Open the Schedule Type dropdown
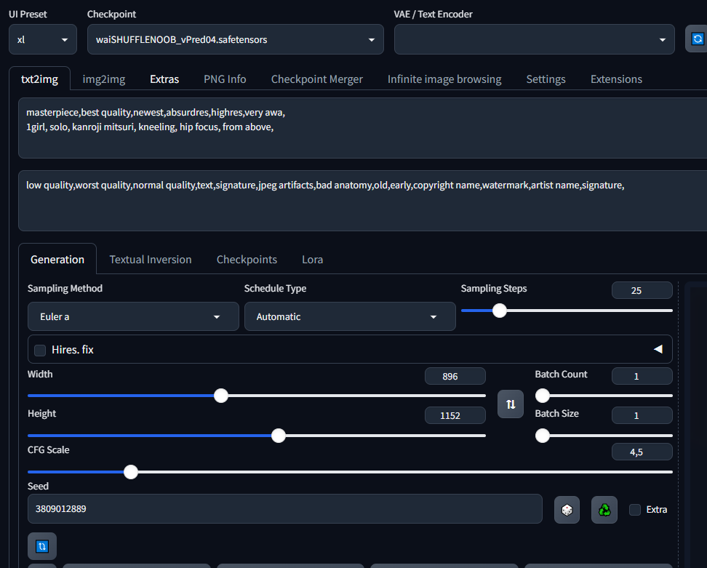 pyautogui.click(x=350, y=317)
